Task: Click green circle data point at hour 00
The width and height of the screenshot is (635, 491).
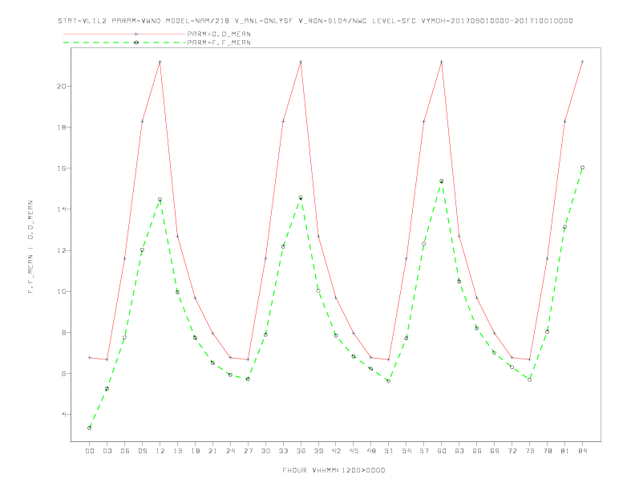Action: pos(90,428)
